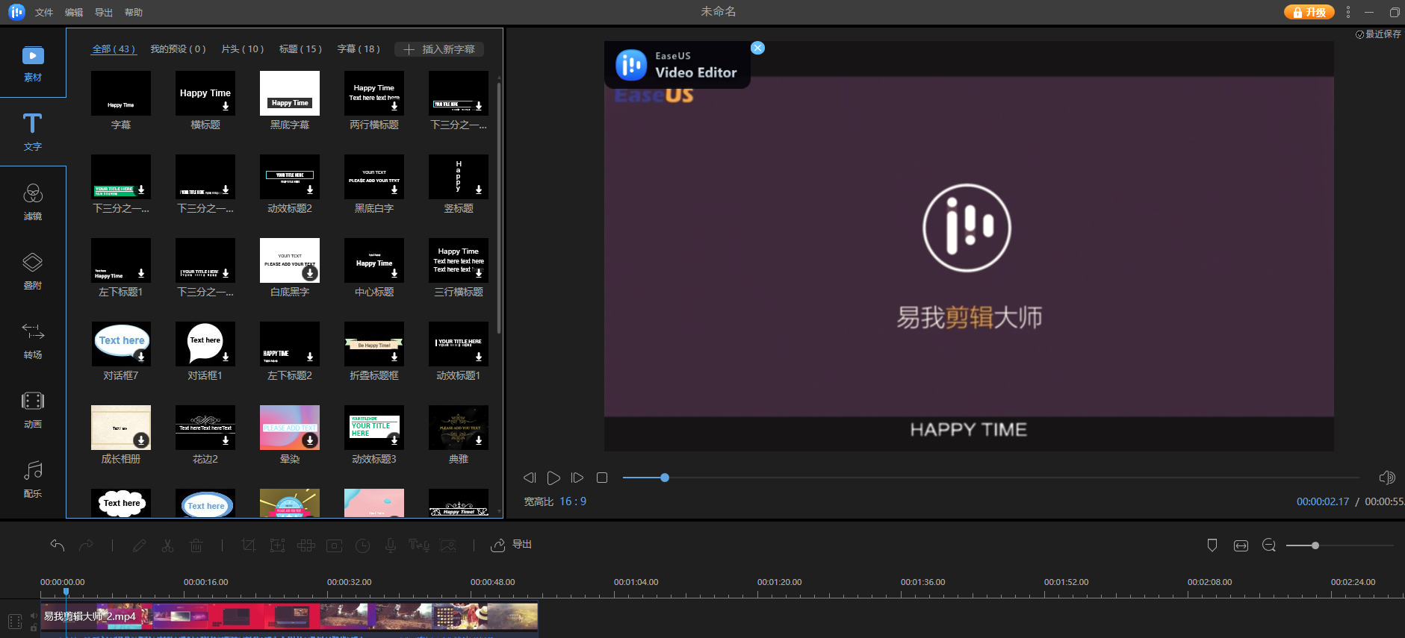Image resolution: width=1405 pixels, height=638 pixels.
Task: Open the 转场 transitions panel
Action: pos(33,340)
